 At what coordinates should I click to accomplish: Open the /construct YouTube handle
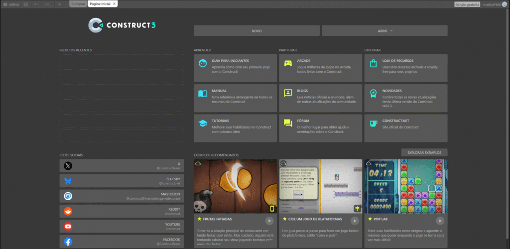point(173,229)
